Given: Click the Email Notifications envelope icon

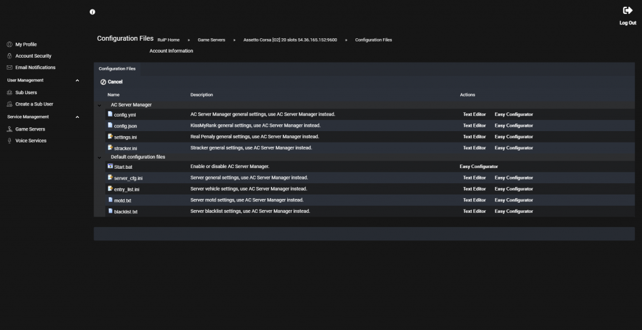Looking at the screenshot, I should point(9,67).
